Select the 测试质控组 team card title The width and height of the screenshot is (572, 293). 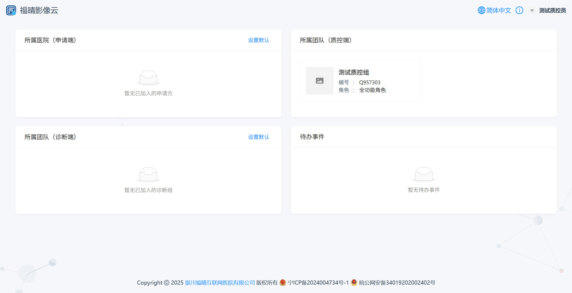[x=354, y=73]
